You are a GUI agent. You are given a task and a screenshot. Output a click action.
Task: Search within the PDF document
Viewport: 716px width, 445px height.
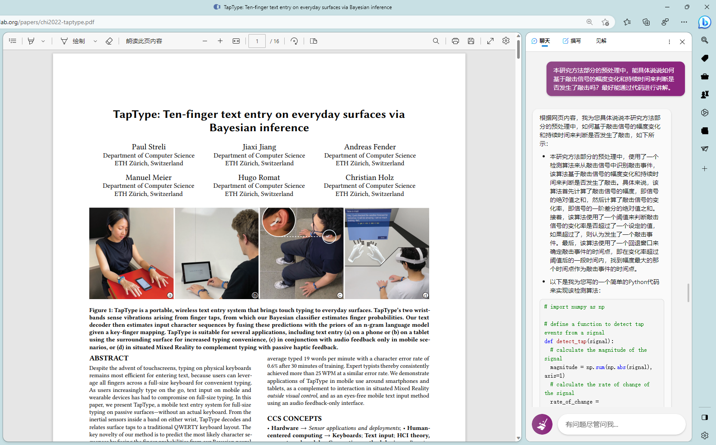click(436, 41)
